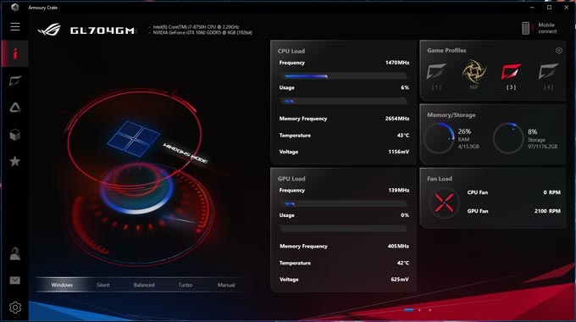Open the Game Profiles sidebar icon

coord(15,80)
